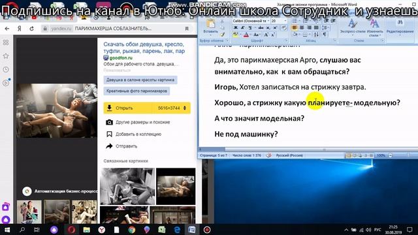The height and width of the screenshot is (235, 418).
Task: Click the Русский (Россия) language indicator
Action: (289, 155)
